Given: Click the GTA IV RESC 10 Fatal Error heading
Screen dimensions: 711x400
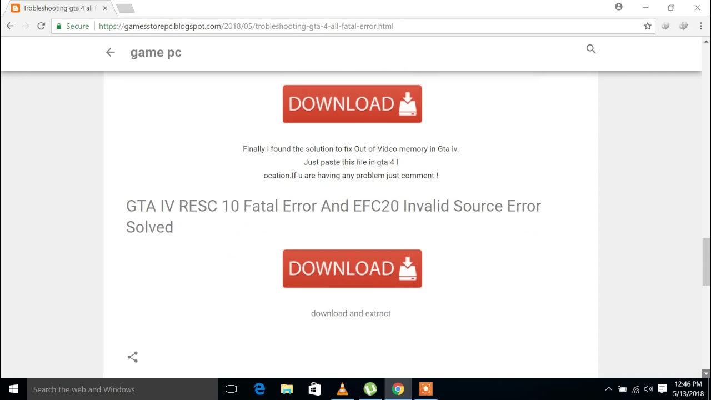Looking at the screenshot, I should [x=333, y=216].
